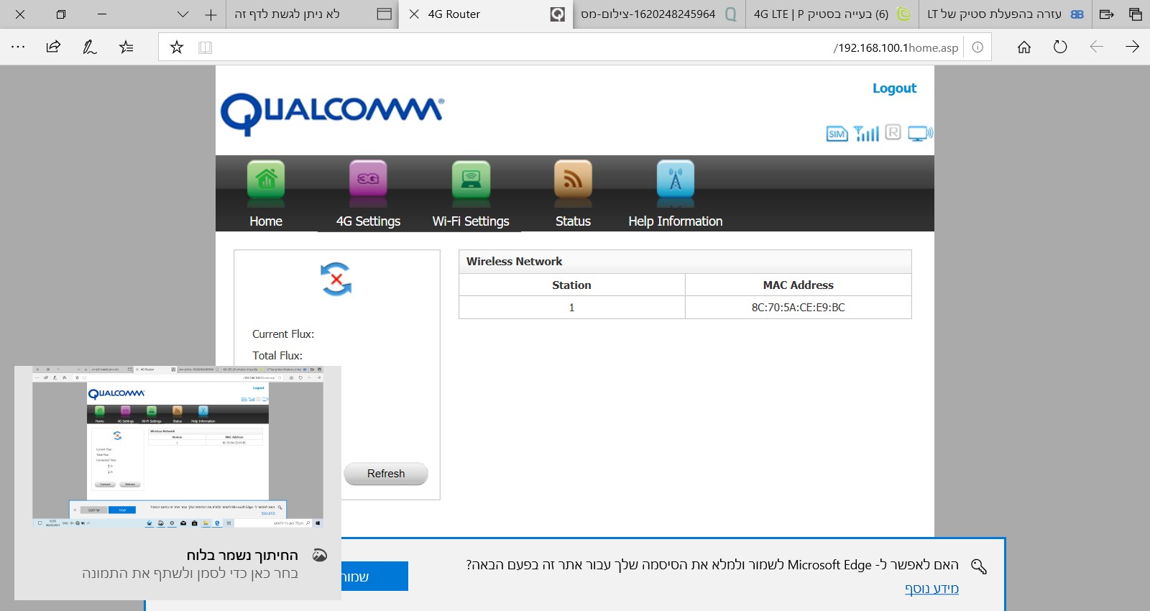
Task: Add this page to favorites with the star
Action: (x=177, y=47)
